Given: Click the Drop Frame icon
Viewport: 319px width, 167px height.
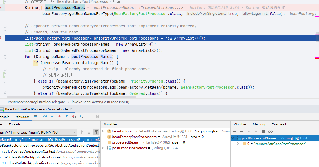Looking at the screenshot, I should click(x=74, y=117).
